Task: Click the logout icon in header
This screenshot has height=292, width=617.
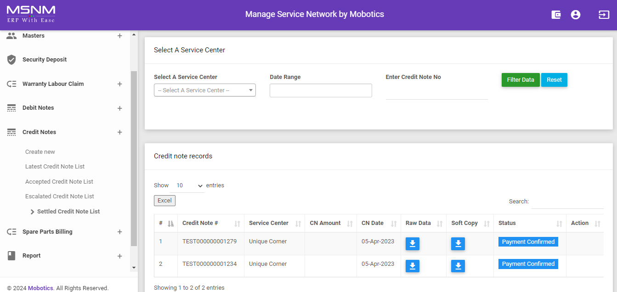Action: pyautogui.click(x=604, y=15)
